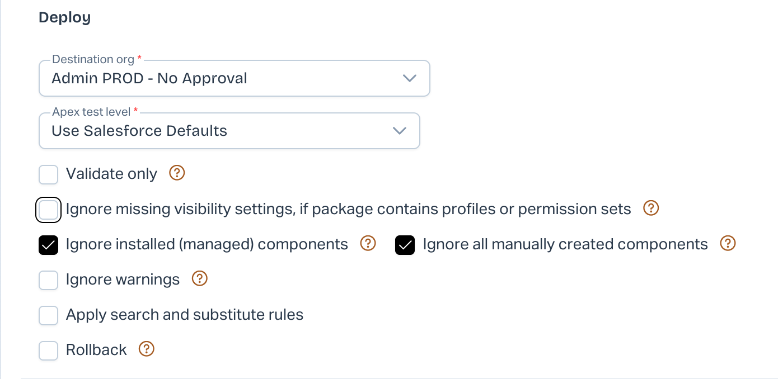Viewport: 778px width, 379px height.
Task: Click help icon next to Validate only
Action: tap(177, 173)
